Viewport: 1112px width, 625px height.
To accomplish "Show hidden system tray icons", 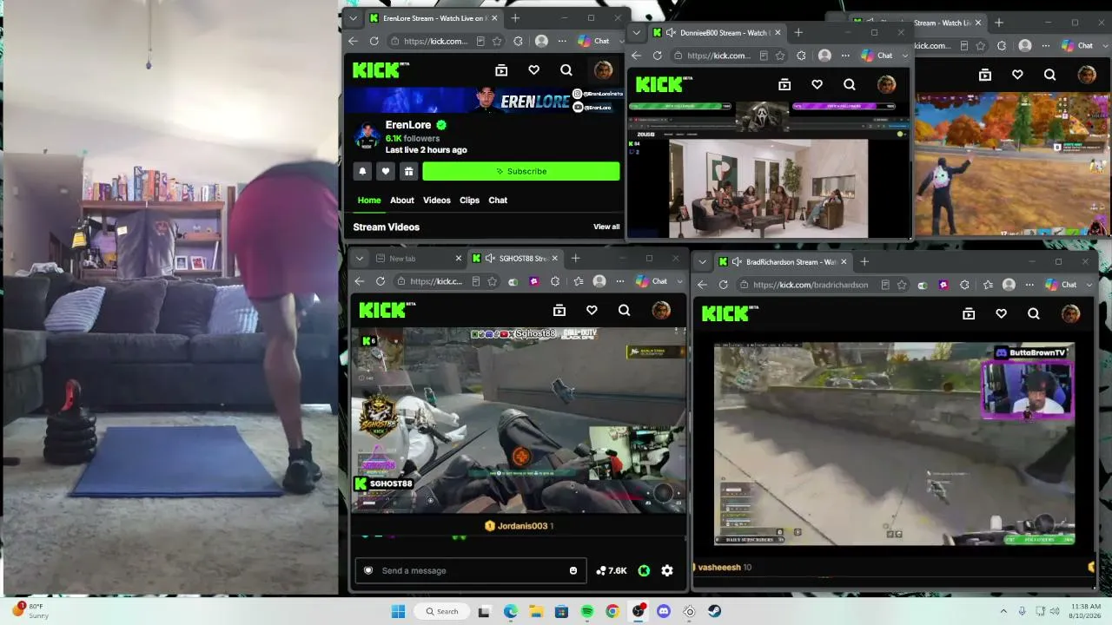I will [1003, 611].
